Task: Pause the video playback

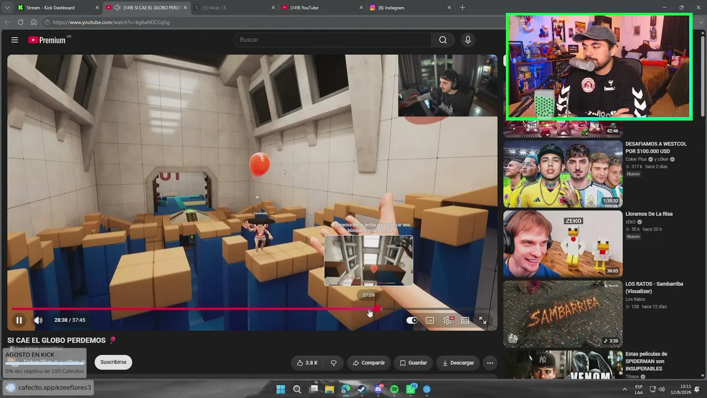Action: pyautogui.click(x=19, y=320)
